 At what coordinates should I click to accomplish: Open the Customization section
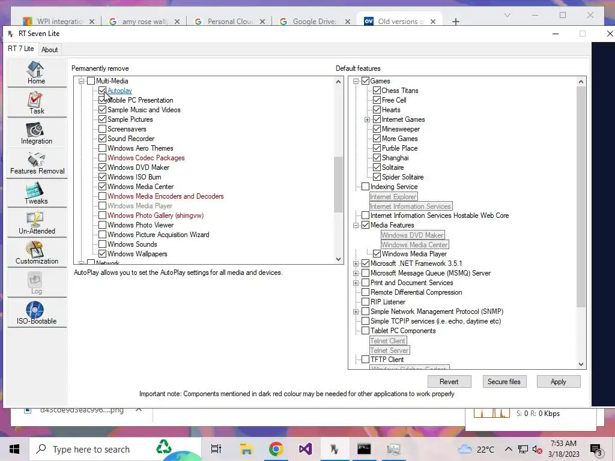click(37, 253)
